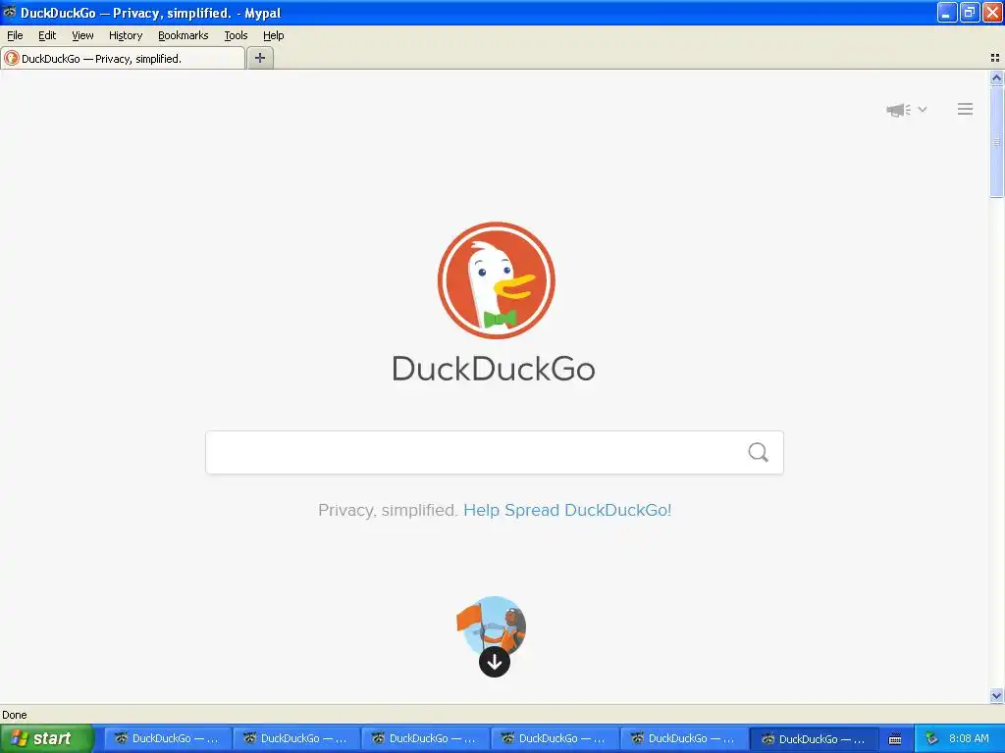Click the flag-holding character illustration
Image resolution: width=1005 pixels, height=753 pixels.
coord(492,623)
